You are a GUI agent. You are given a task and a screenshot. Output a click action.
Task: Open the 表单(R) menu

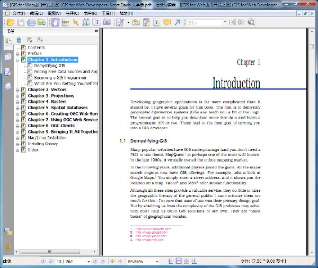click(90, 13)
